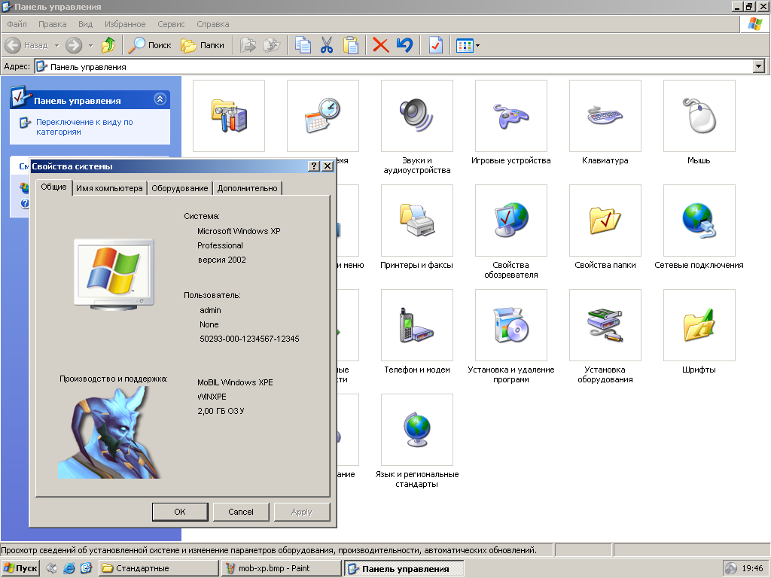Open the Шрифты fonts folder icon
The width and height of the screenshot is (771, 578).
click(x=699, y=325)
